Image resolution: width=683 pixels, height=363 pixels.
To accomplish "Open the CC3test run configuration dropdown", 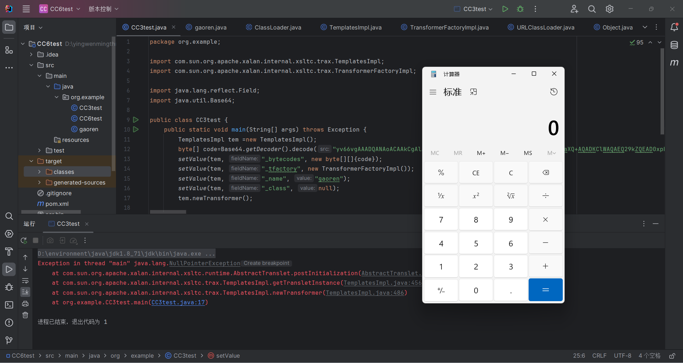I will click(473, 9).
